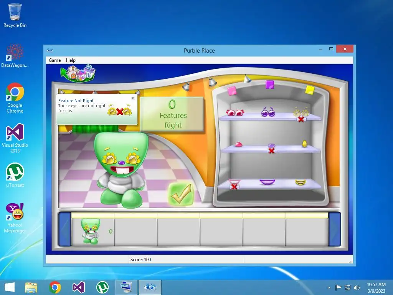
Task: Submit guess with the green checkmark button
Action: tap(181, 194)
